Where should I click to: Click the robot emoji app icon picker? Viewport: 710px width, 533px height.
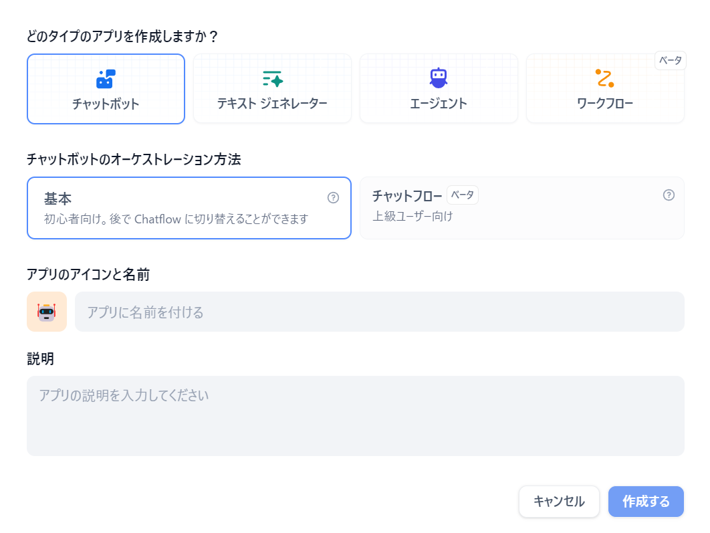47,312
